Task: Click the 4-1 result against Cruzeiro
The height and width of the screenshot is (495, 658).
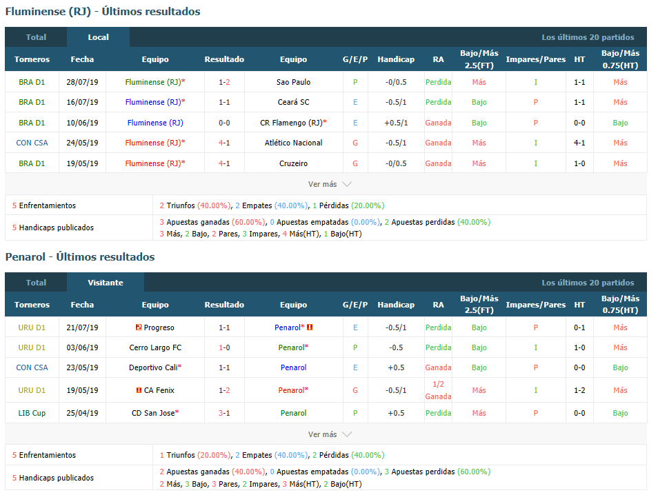Action: tap(224, 163)
